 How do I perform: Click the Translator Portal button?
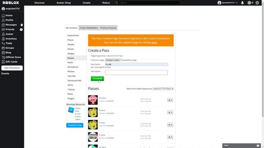75,125
